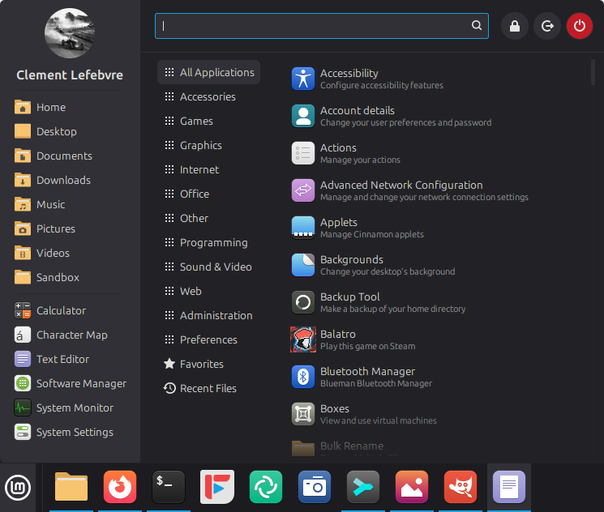
Task: Open the Recent Files category
Action: (208, 388)
